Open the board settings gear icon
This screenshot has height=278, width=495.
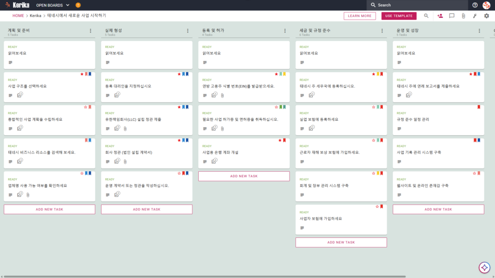(486, 16)
